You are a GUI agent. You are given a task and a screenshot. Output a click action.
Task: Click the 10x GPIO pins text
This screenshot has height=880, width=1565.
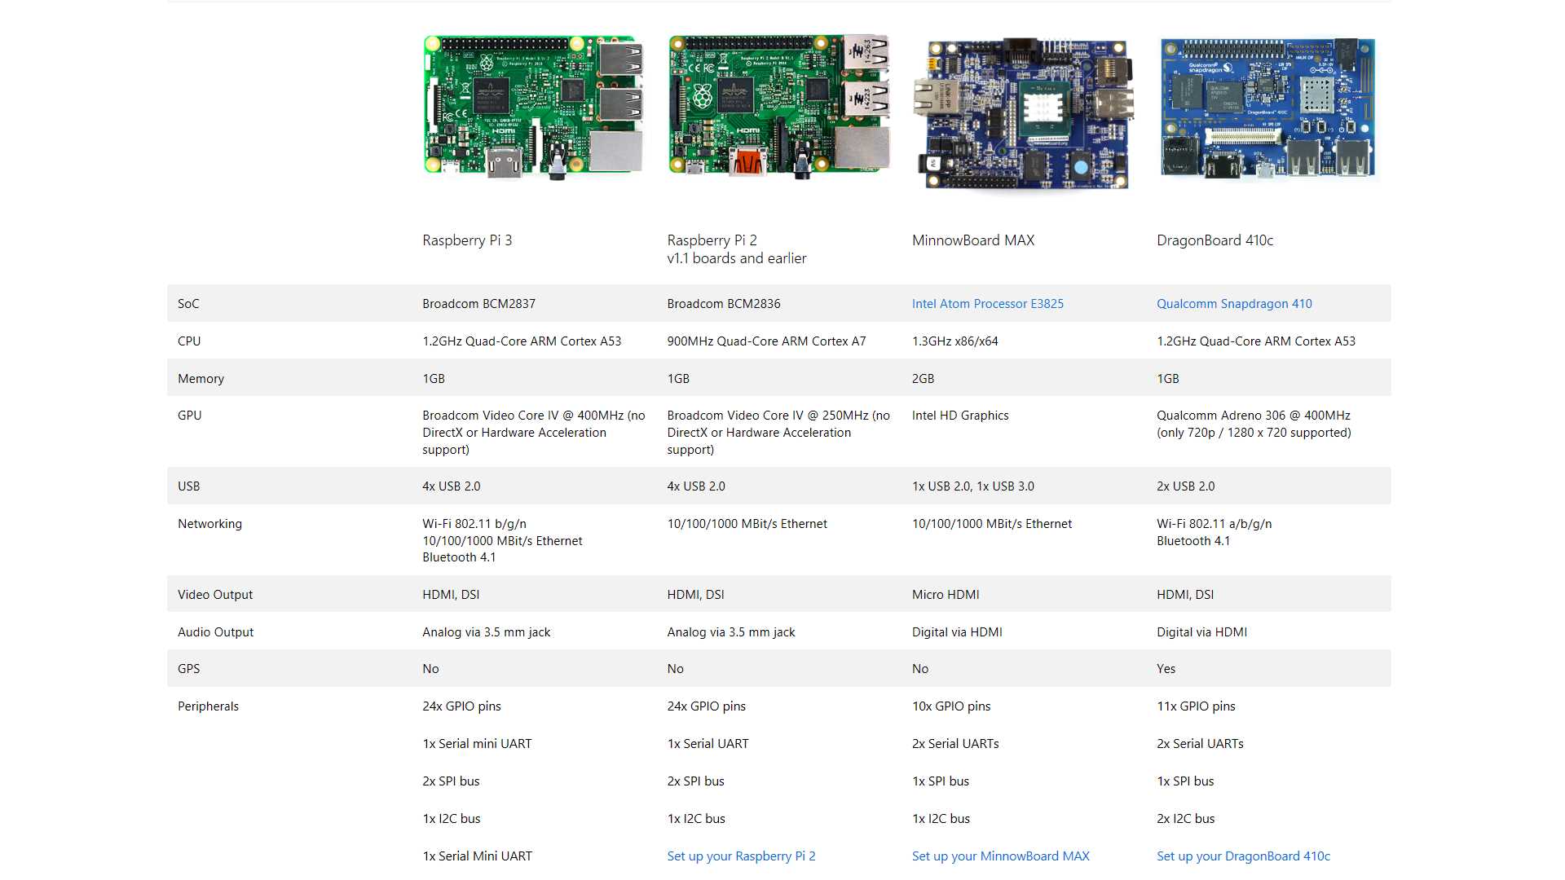coord(951,706)
